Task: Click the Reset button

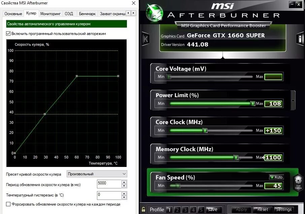Action: click(263, 210)
